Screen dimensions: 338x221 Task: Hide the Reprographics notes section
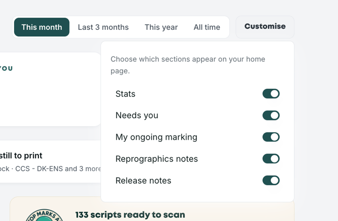[x=271, y=159]
